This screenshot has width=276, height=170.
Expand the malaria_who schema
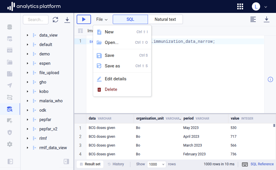click(x=28, y=101)
